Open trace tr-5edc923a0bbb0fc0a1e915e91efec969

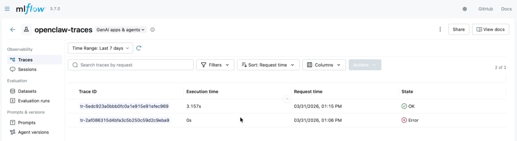tap(124, 106)
